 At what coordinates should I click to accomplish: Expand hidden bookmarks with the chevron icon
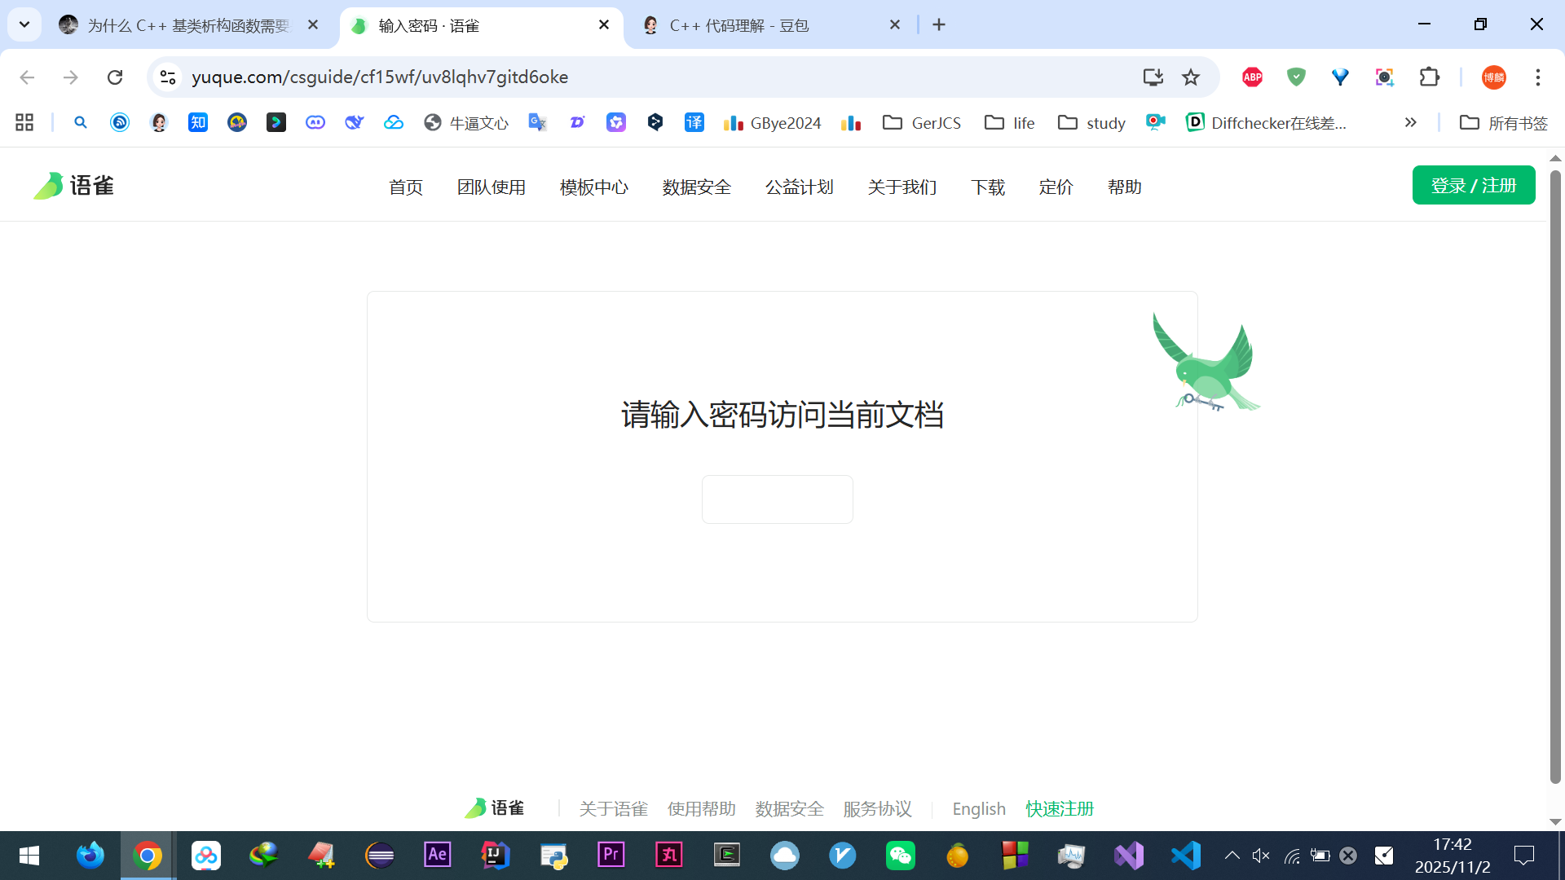1410,122
